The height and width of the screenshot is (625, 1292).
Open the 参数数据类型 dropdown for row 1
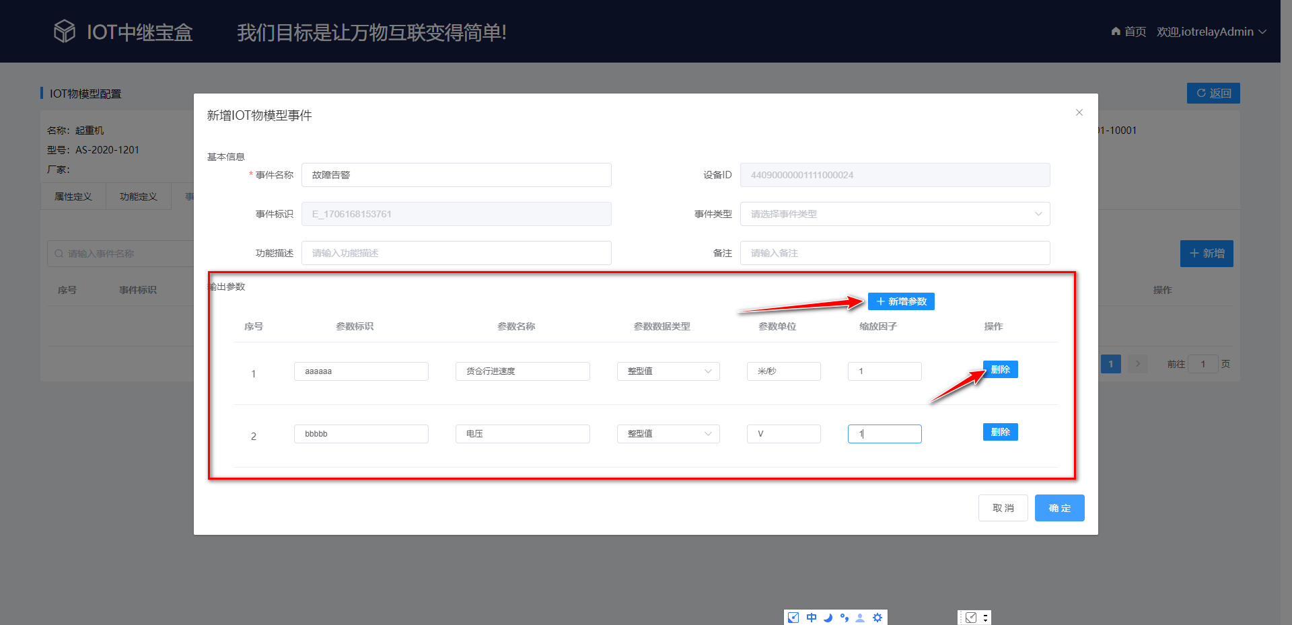click(668, 371)
